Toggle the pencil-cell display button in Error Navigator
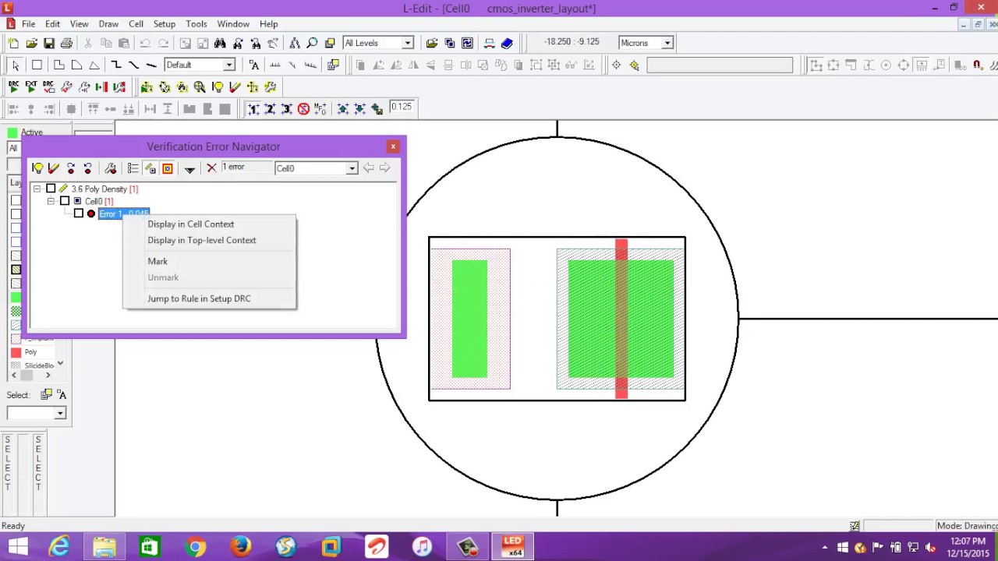The width and height of the screenshot is (998, 561). 150,168
